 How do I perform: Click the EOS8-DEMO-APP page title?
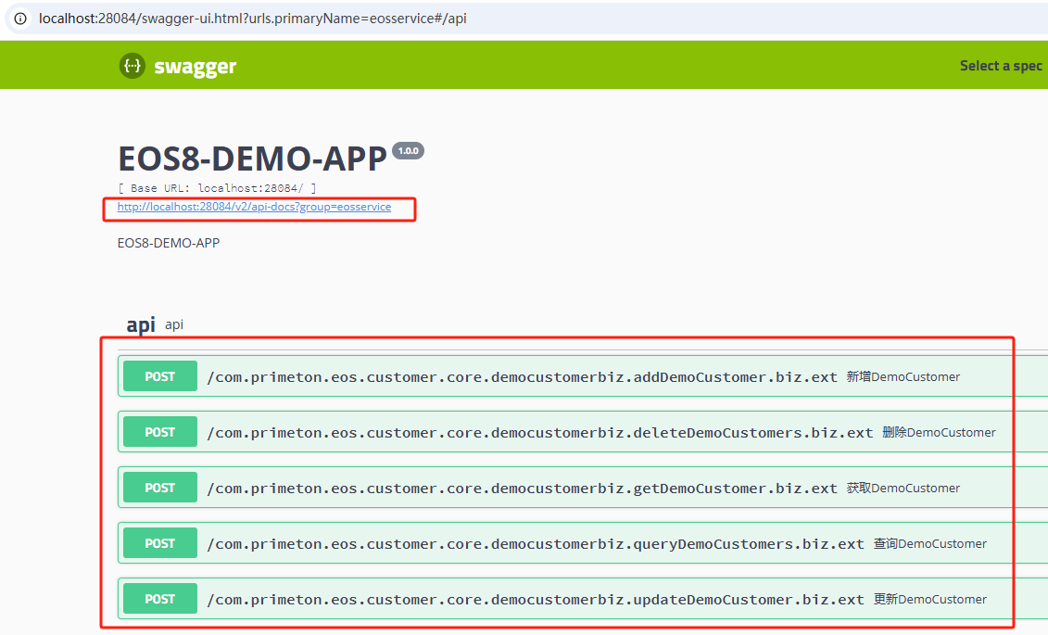coord(252,159)
